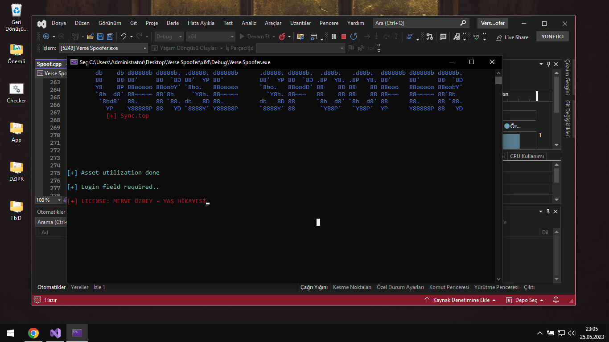Open the Debug configuration dropdown
This screenshot has height=342, width=609.
pyautogui.click(x=169, y=37)
